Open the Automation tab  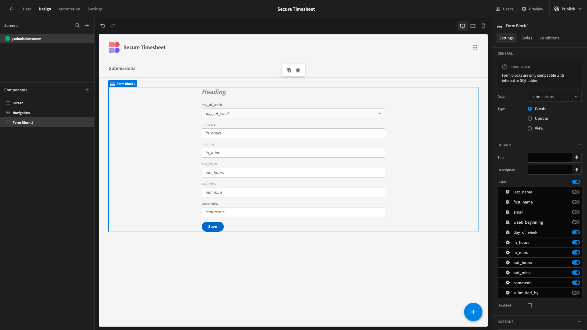[69, 9]
